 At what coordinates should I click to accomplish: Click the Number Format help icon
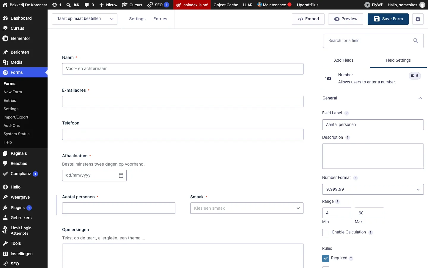coord(355,178)
